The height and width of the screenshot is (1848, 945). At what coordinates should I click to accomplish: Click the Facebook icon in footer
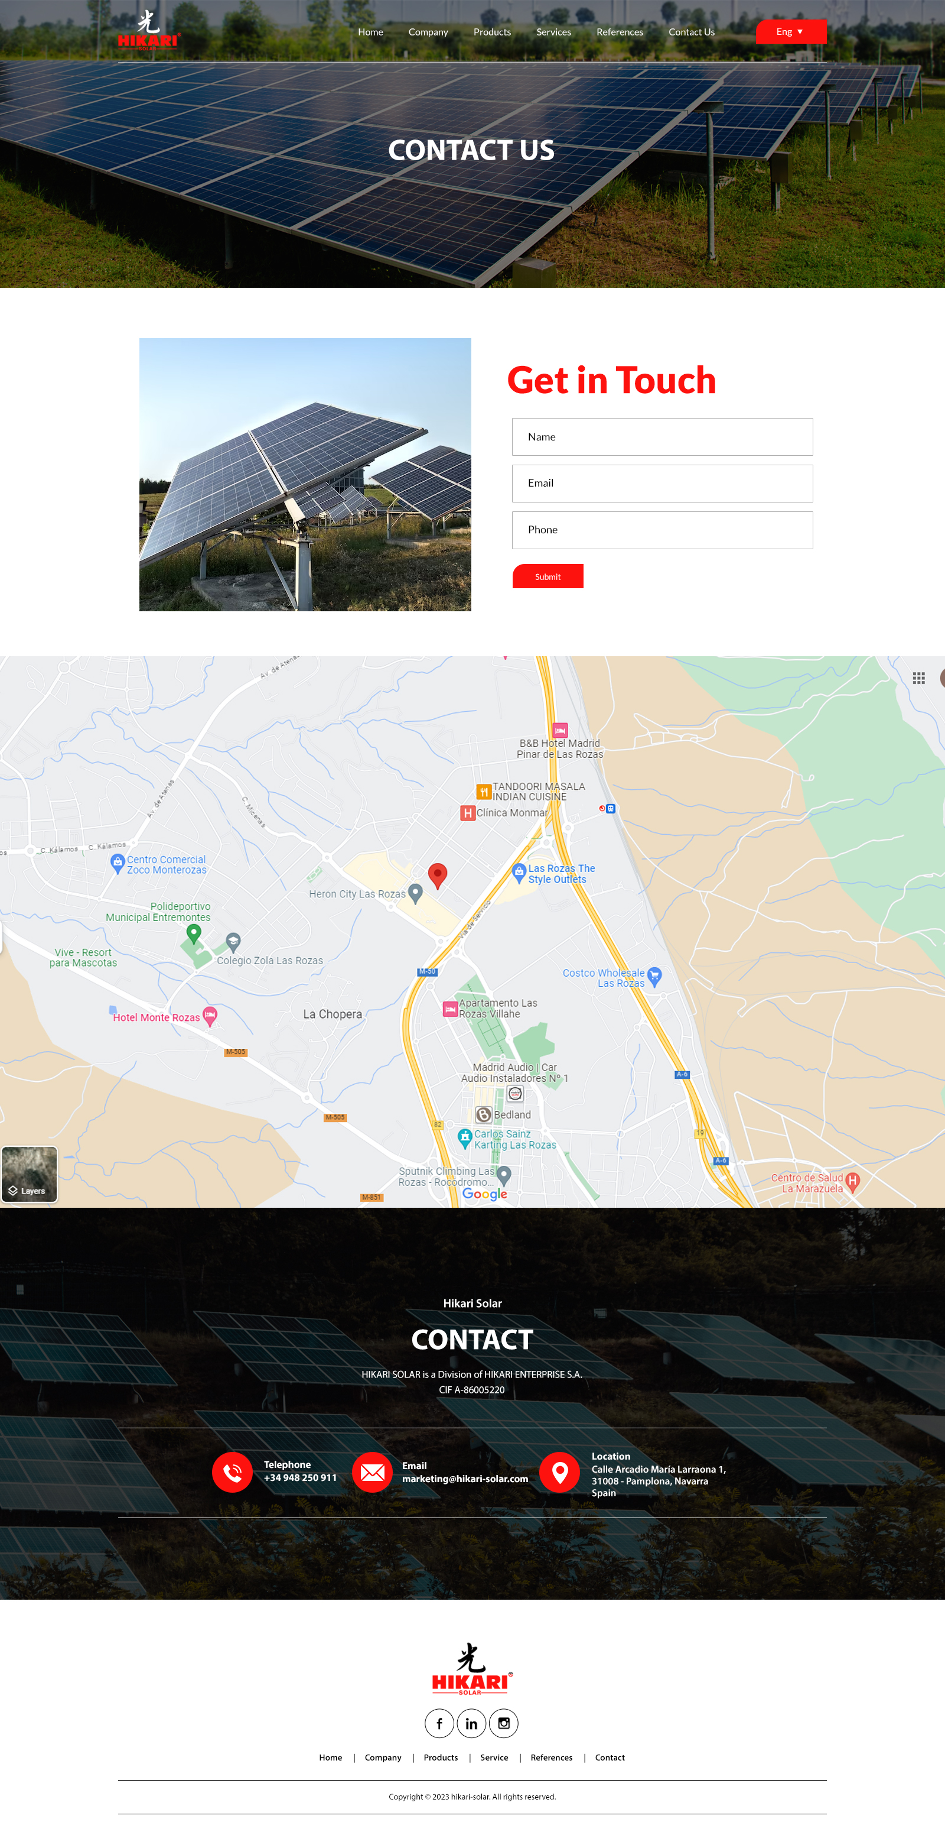[x=439, y=1723]
